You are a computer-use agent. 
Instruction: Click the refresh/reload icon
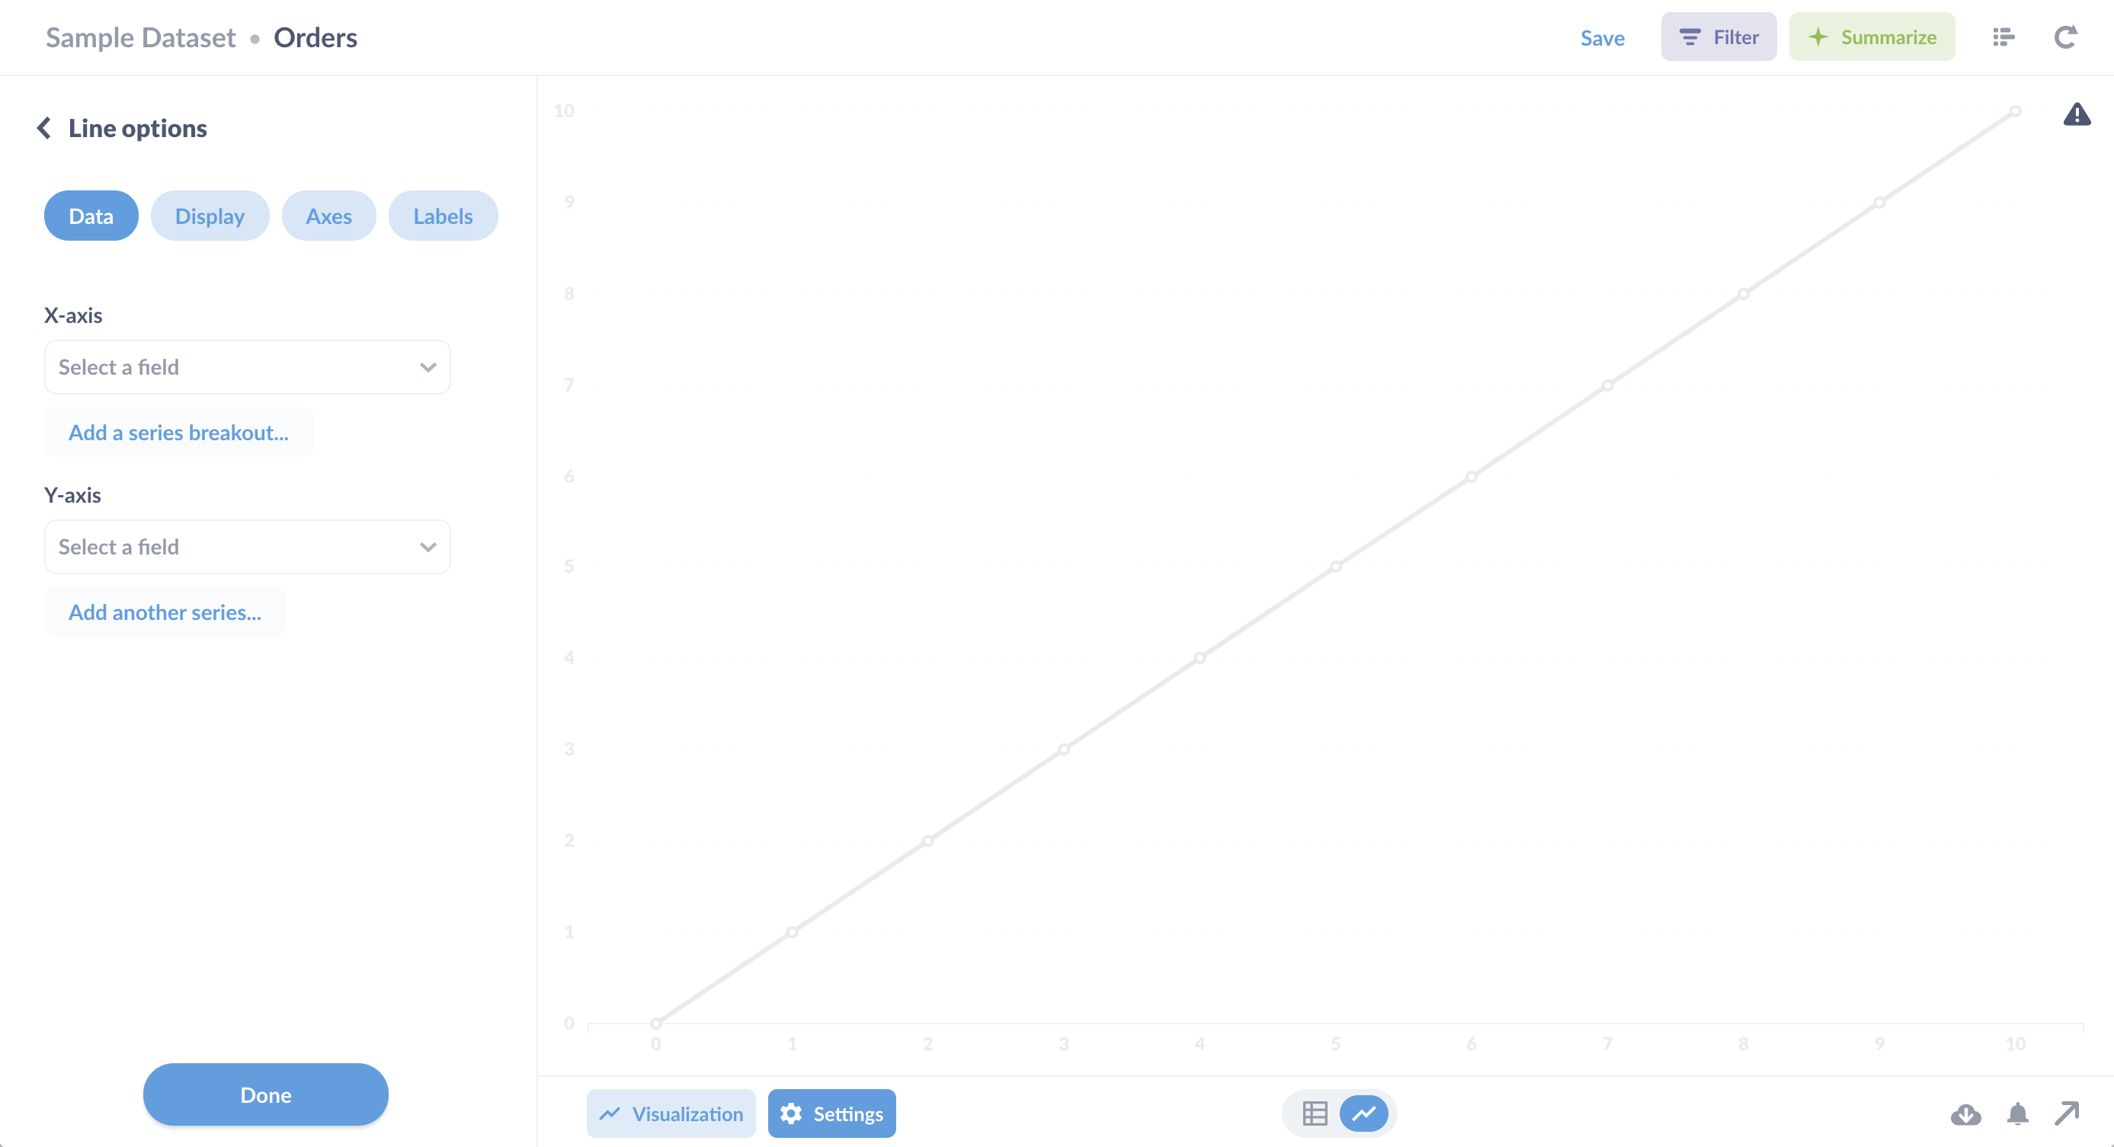(x=2066, y=37)
